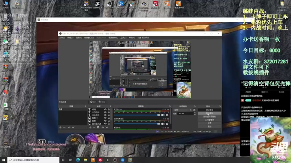Click 开始录制 start recording button

(x=210, y=113)
